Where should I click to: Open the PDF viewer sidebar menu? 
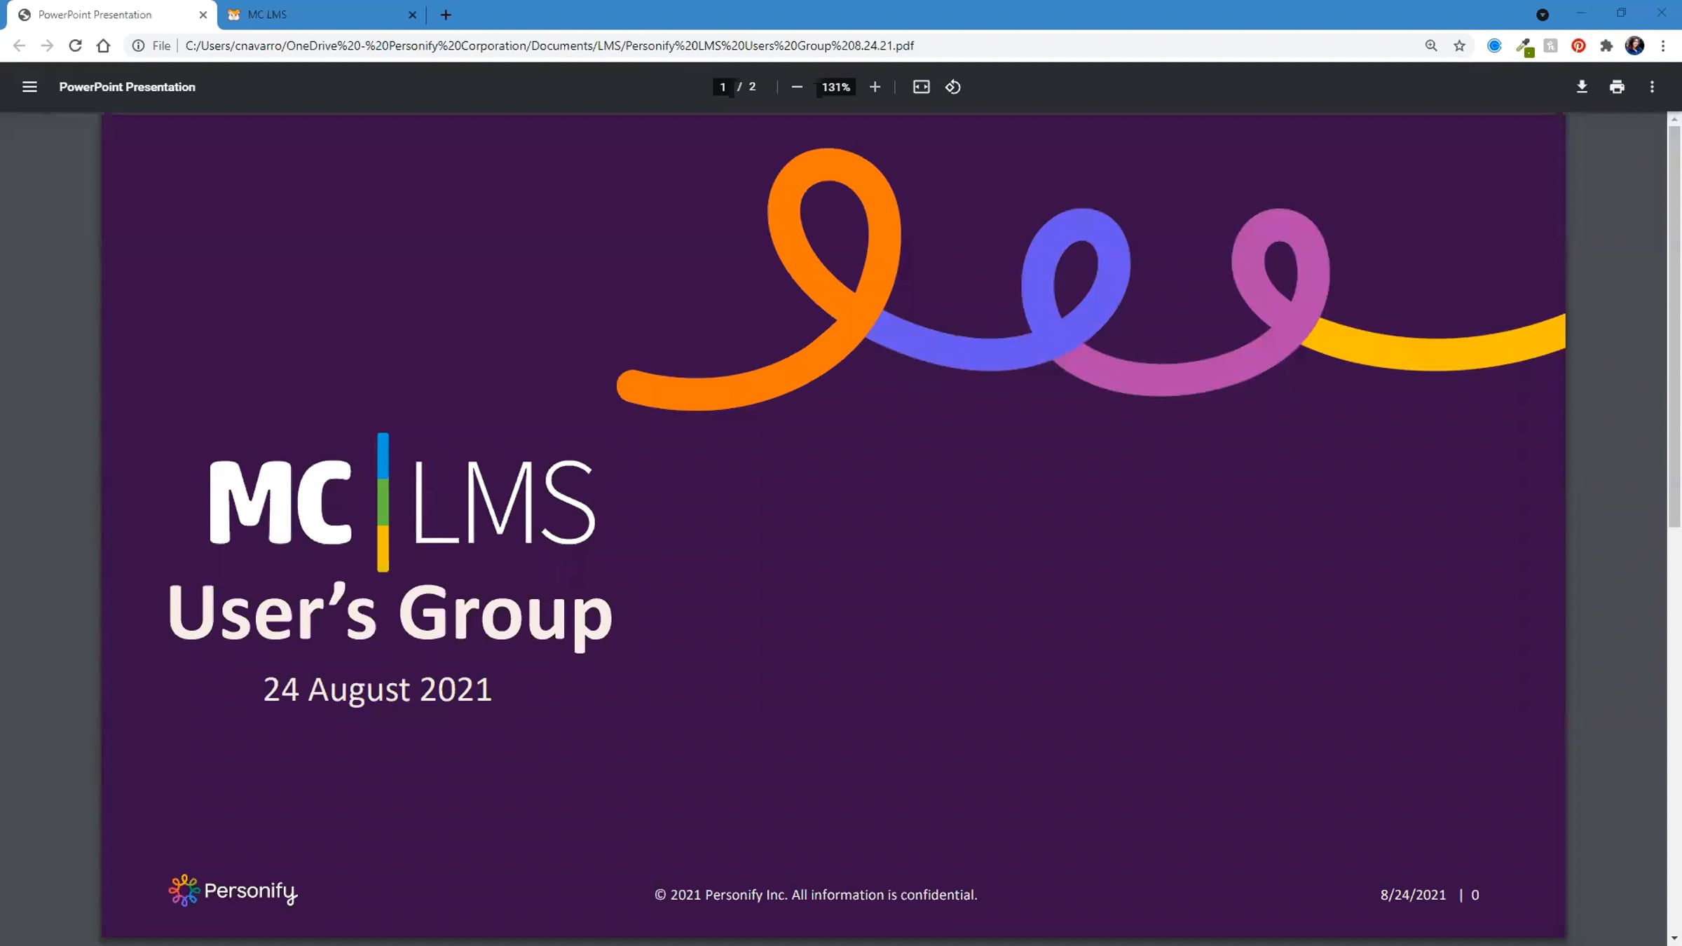pyautogui.click(x=29, y=87)
